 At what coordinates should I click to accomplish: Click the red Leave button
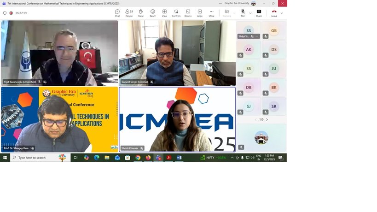(x=274, y=13)
